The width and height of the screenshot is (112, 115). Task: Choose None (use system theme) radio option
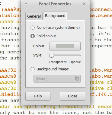[x=33, y=28]
